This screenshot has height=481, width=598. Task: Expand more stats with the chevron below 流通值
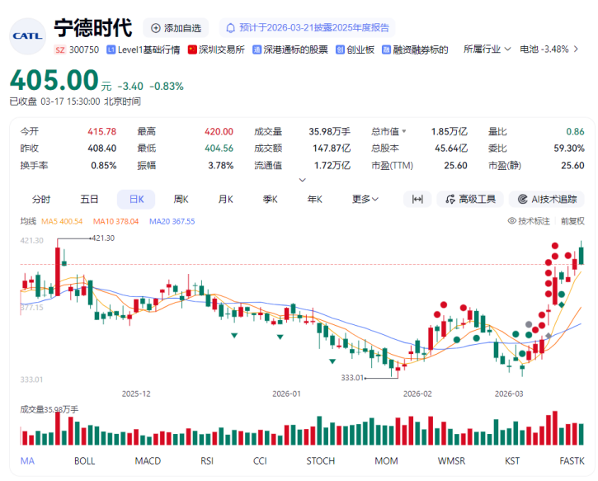(302, 180)
